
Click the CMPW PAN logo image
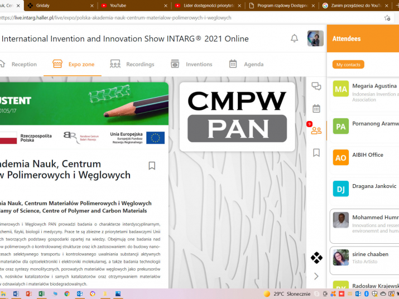click(237, 117)
